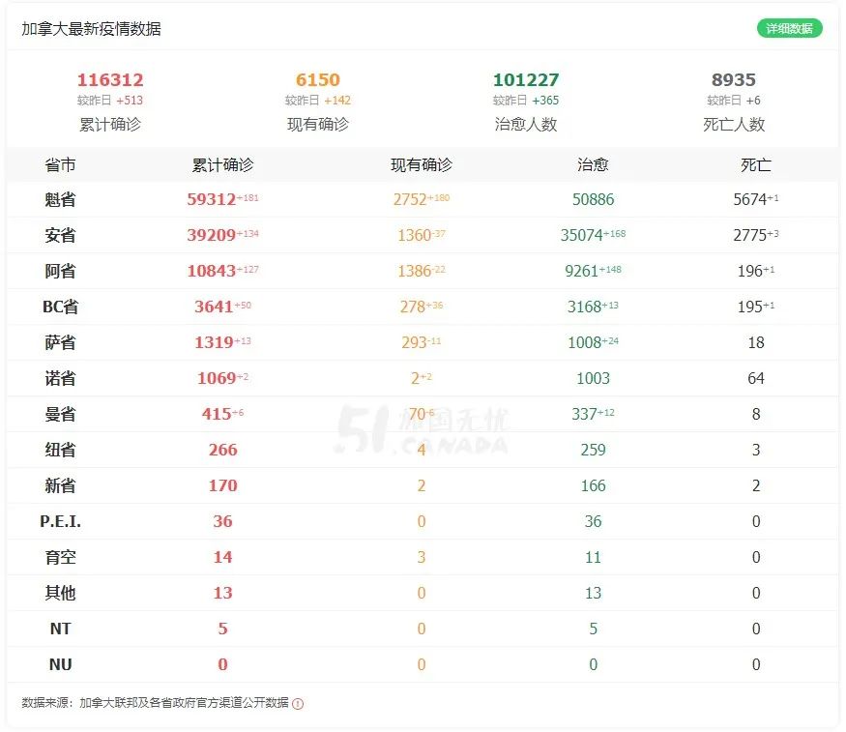Click the BC省 recovered value 3168
The height and width of the screenshot is (732, 846).
(x=584, y=307)
